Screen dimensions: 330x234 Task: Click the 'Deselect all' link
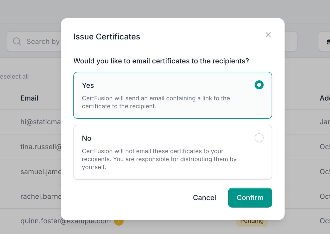click(x=14, y=77)
